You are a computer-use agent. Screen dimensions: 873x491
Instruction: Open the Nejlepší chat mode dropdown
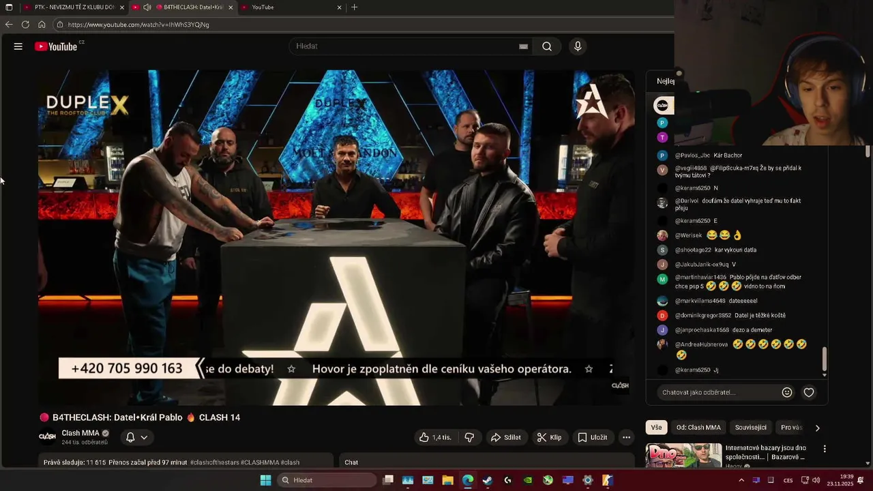665,81
